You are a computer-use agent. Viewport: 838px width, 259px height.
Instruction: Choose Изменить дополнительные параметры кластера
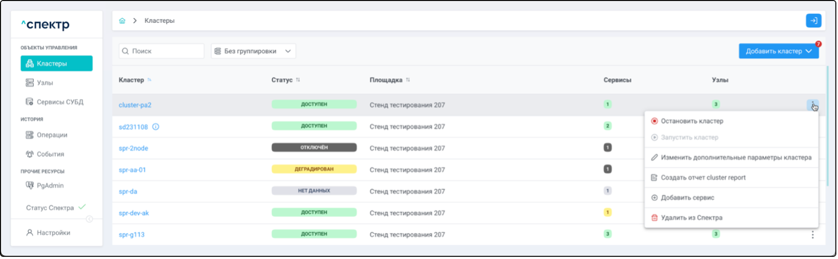point(735,158)
